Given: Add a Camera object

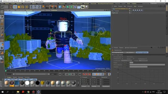Looking at the screenshot, I should pos(83,7).
